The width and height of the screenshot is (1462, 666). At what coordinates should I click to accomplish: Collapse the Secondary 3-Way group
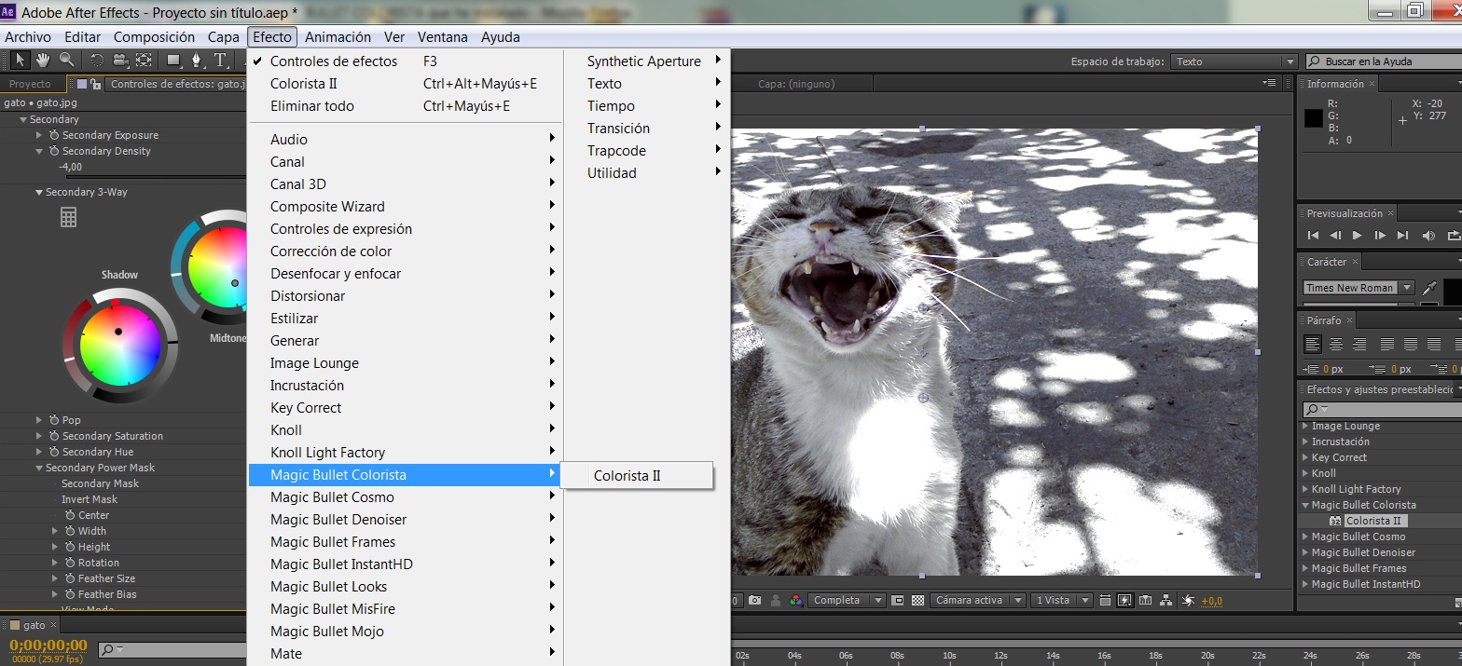pos(39,192)
